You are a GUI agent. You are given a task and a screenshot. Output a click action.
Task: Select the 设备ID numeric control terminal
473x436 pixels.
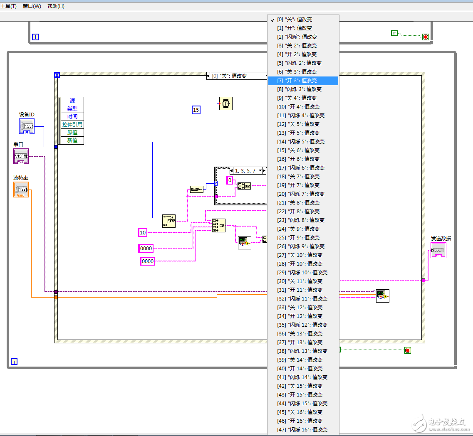pyautogui.click(x=27, y=126)
